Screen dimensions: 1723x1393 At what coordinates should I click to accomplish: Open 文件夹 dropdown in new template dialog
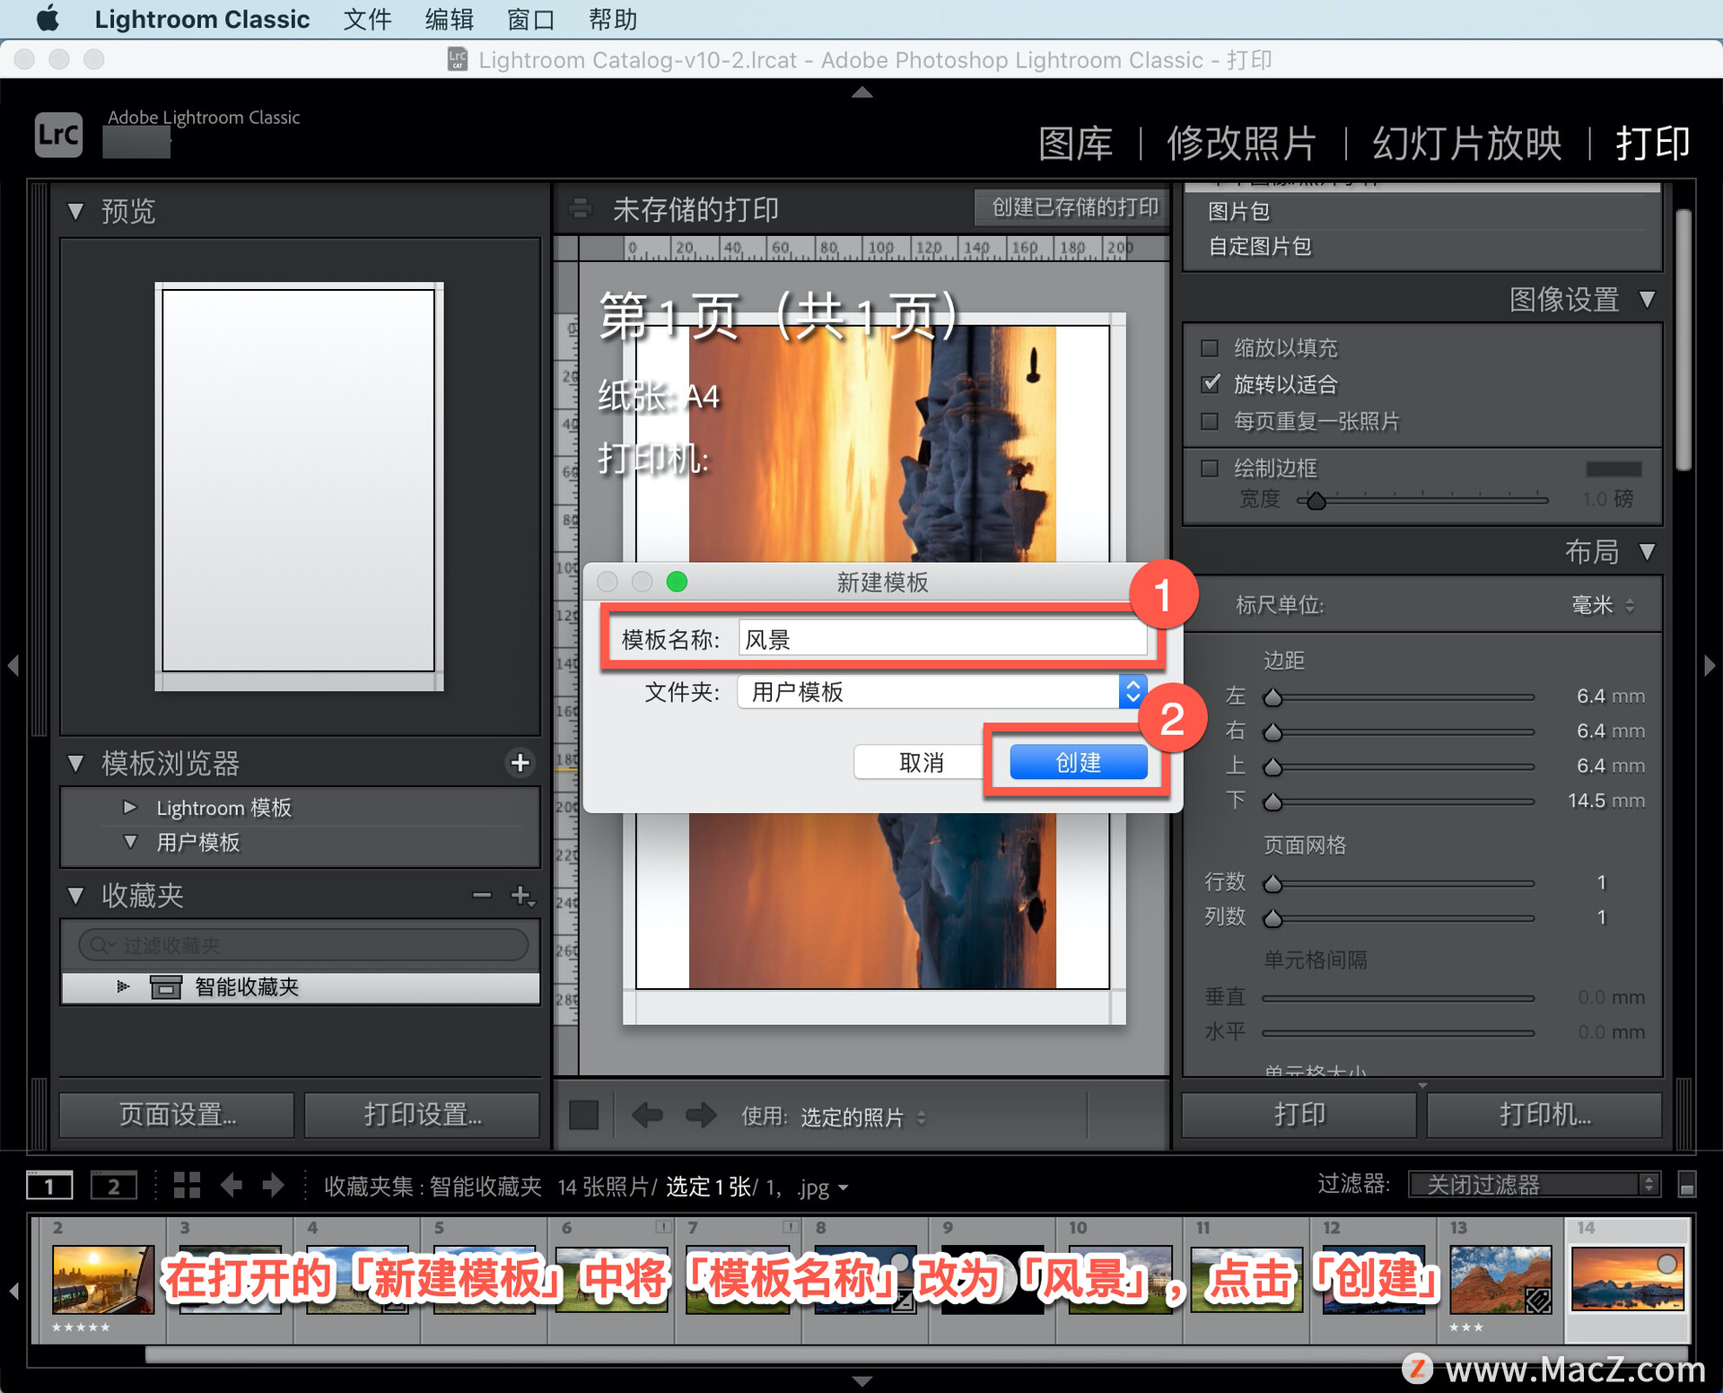(x=942, y=691)
